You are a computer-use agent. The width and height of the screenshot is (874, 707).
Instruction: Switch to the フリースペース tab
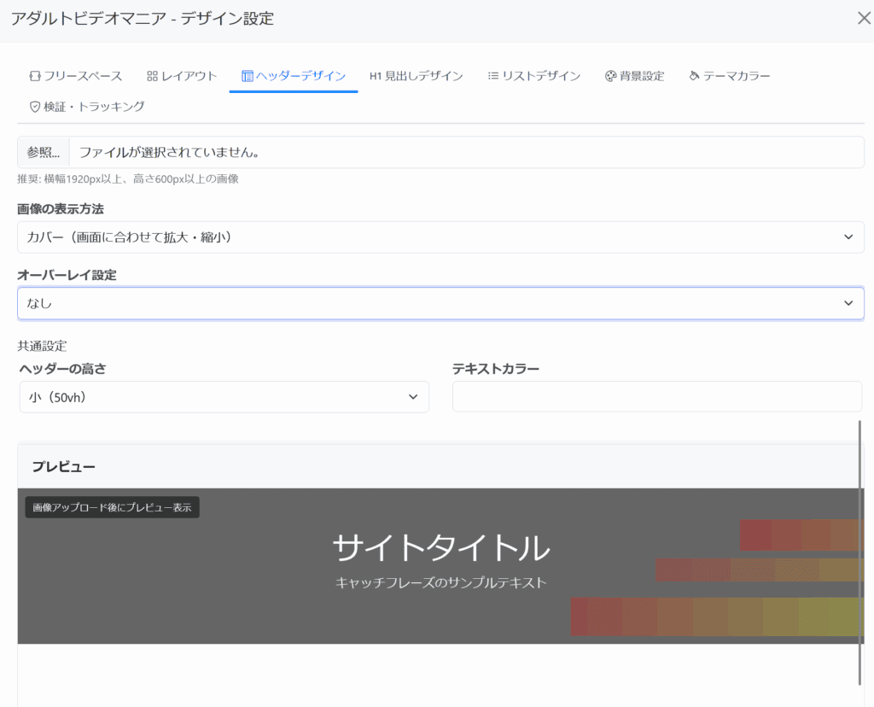(76, 76)
